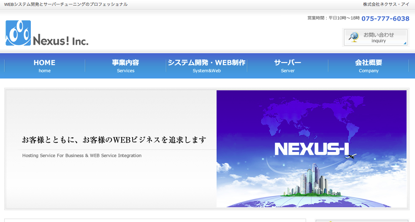Viewport: 415px width, 222px height.
Task: Open the 事業内容 Services menu
Action: click(x=125, y=65)
